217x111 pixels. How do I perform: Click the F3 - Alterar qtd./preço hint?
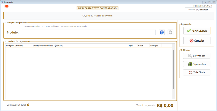click(x=51, y=26)
